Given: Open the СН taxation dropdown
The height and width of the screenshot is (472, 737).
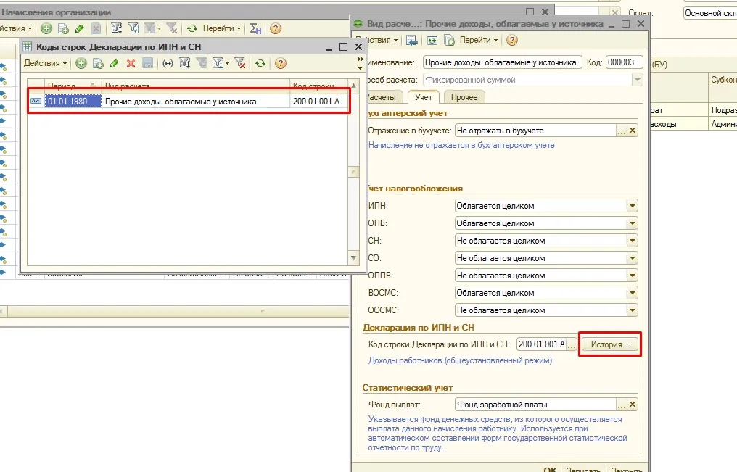Looking at the screenshot, I should tap(633, 241).
